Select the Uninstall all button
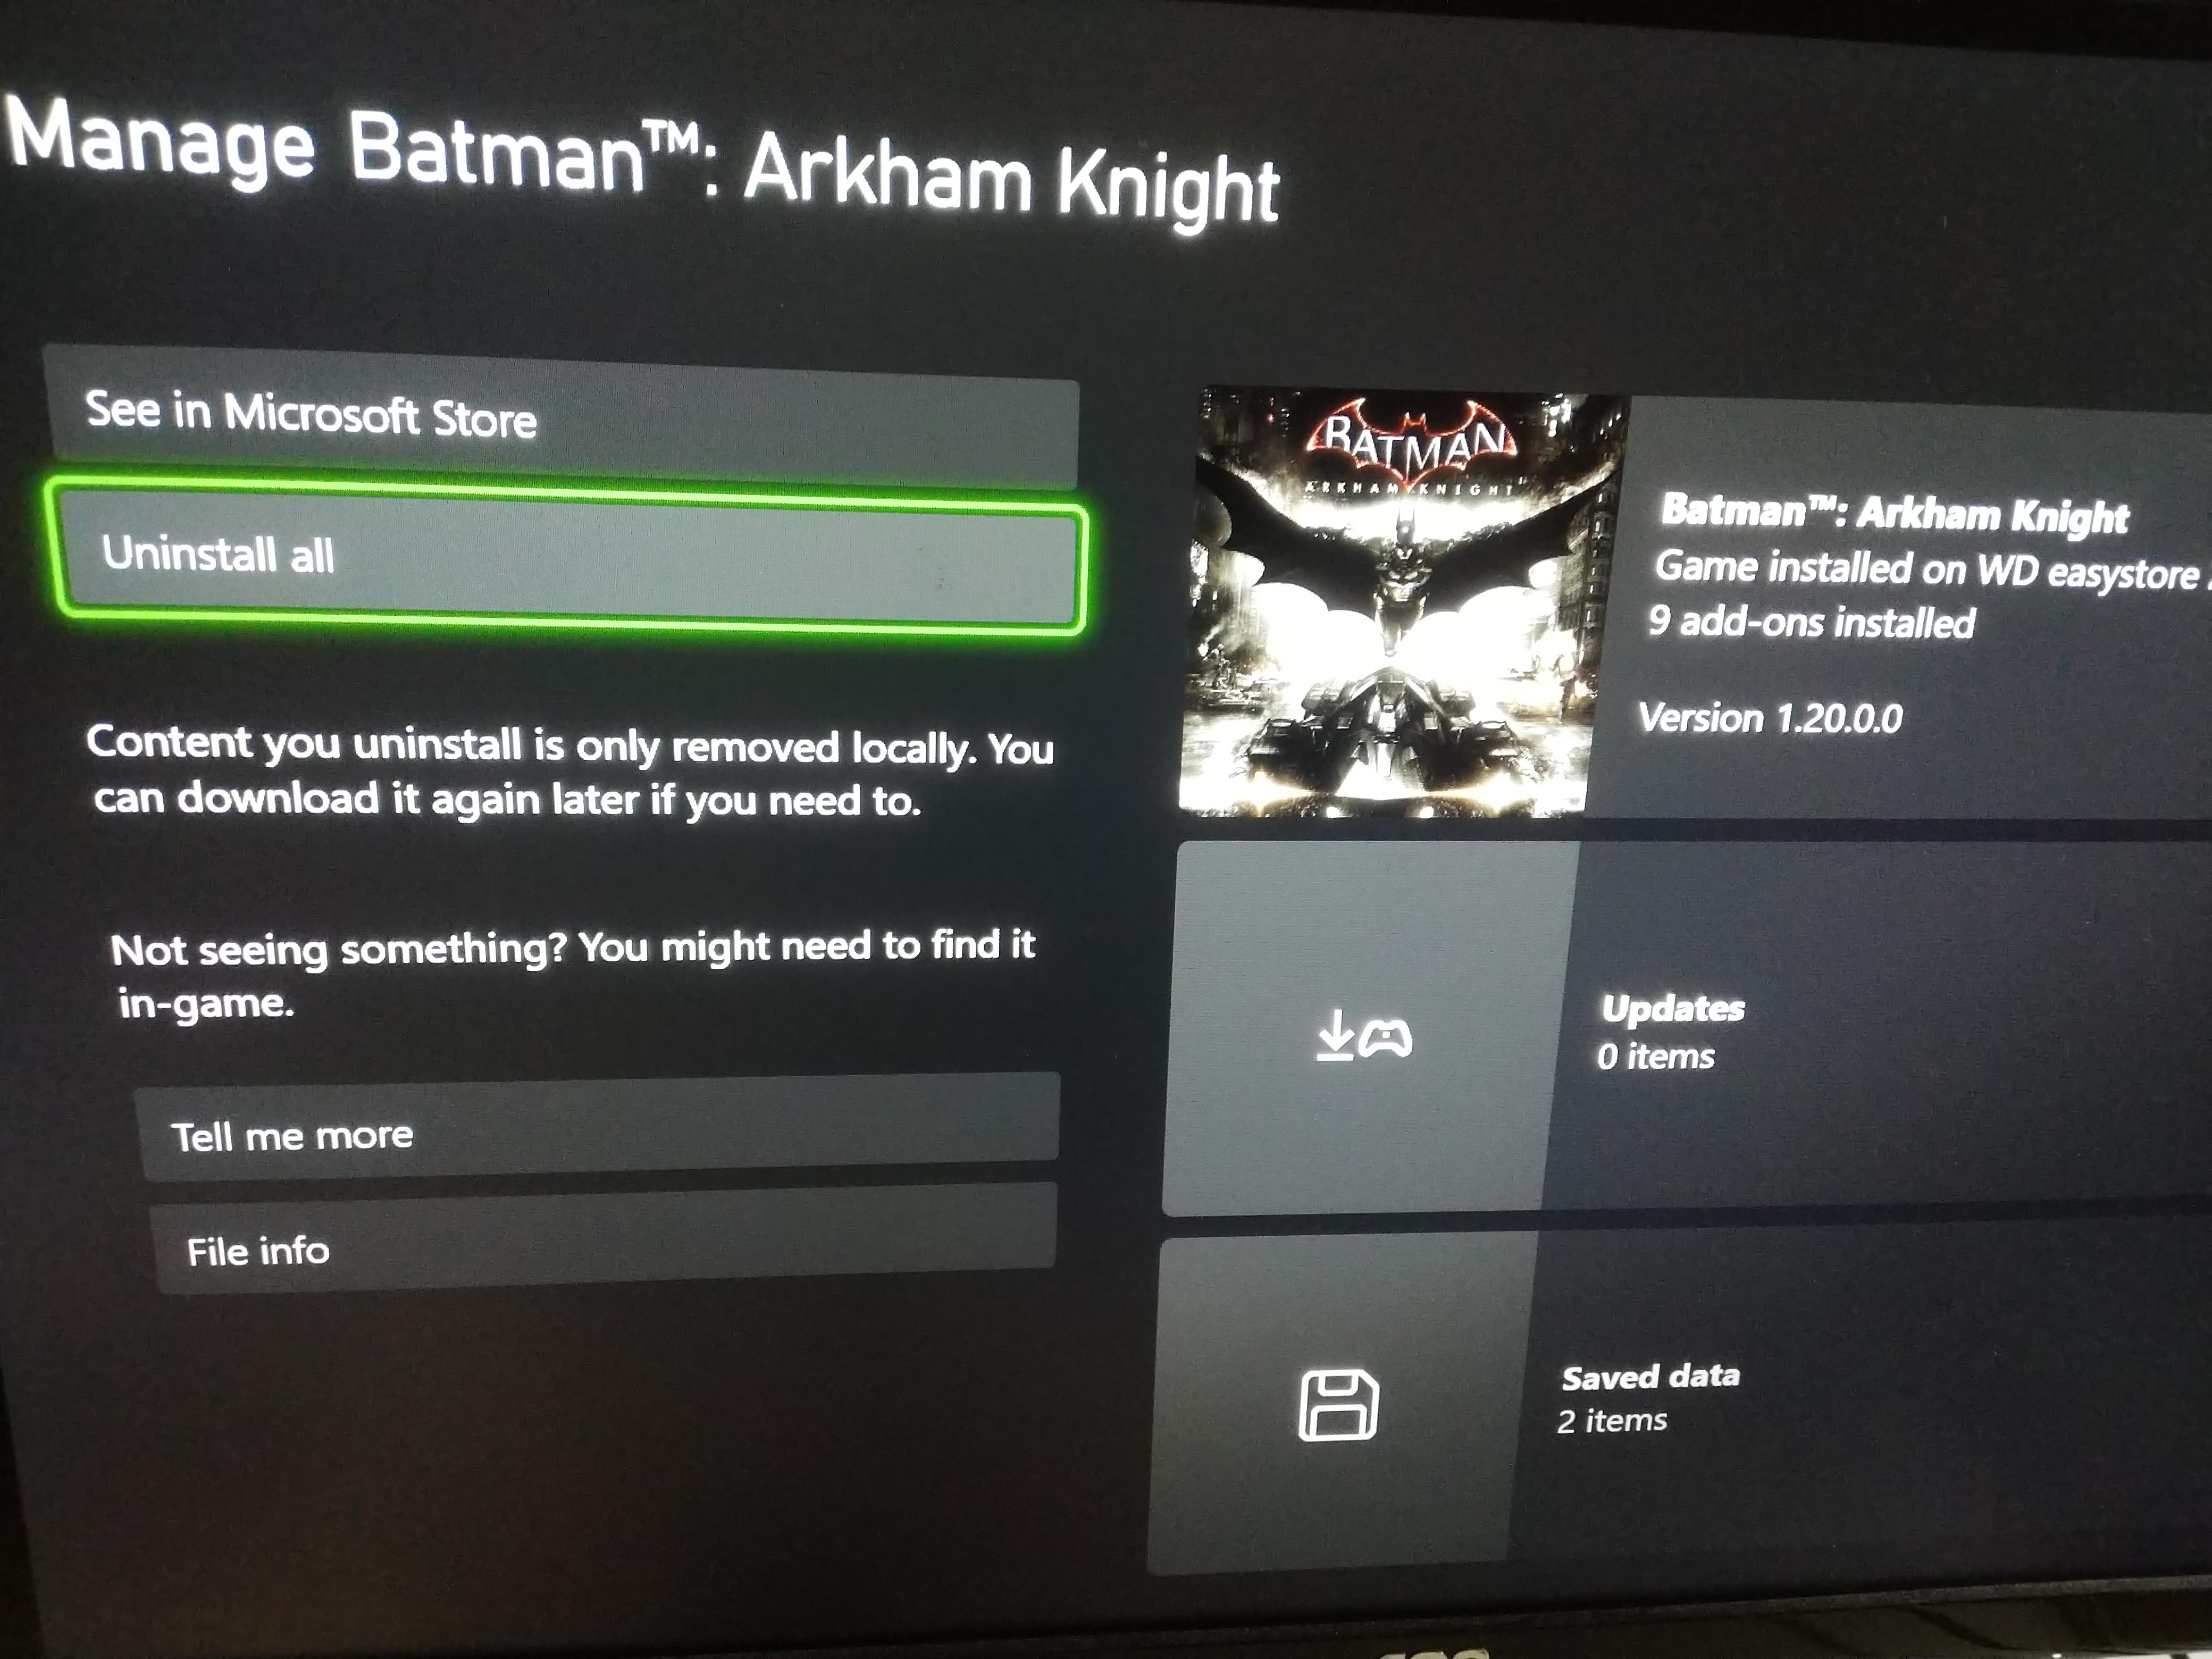This screenshot has height=1659, width=2212. click(x=569, y=558)
